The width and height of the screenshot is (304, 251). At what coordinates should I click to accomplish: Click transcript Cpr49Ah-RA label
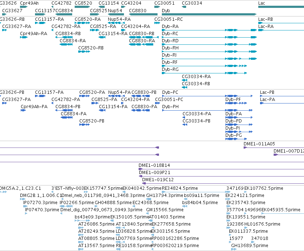(34, 34)
